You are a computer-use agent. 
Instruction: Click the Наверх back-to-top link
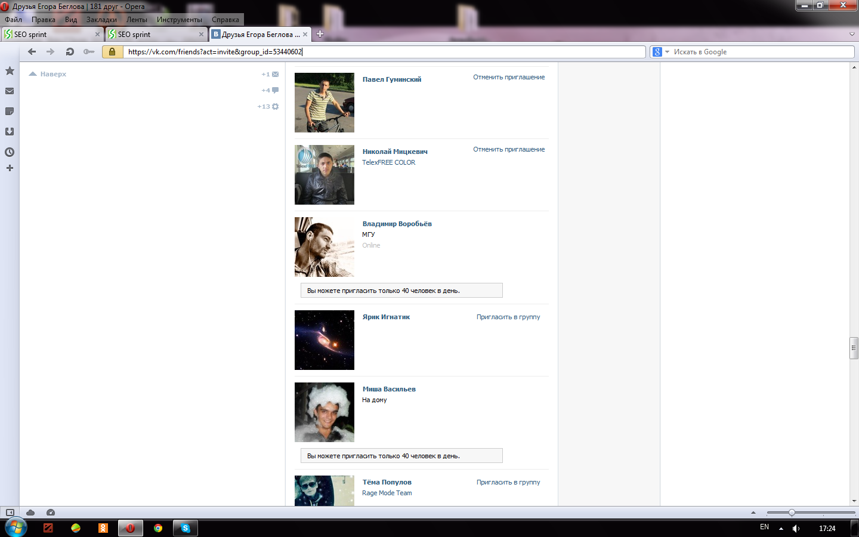click(x=48, y=74)
